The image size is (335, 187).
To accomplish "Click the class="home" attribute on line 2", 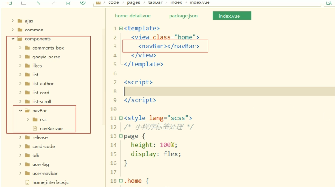I will [x=174, y=37].
